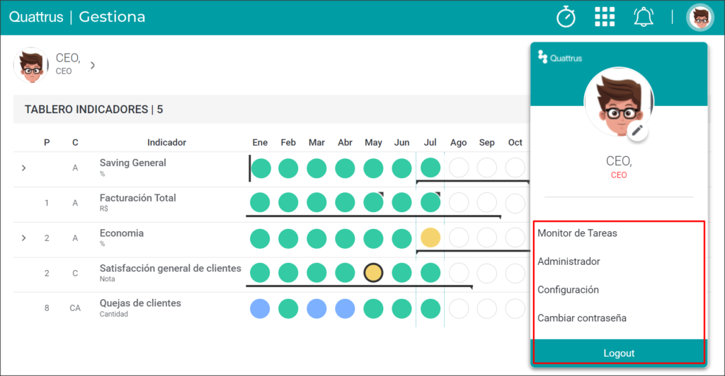Click Quejas de clientes empty October circle
The height and width of the screenshot is (376, 725).
pos(515,309)
